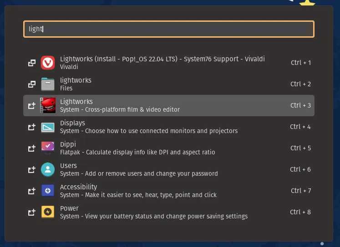The image size is (340, 247).
Task: Select the lightworks result title above Files
Action: point(76,80)
